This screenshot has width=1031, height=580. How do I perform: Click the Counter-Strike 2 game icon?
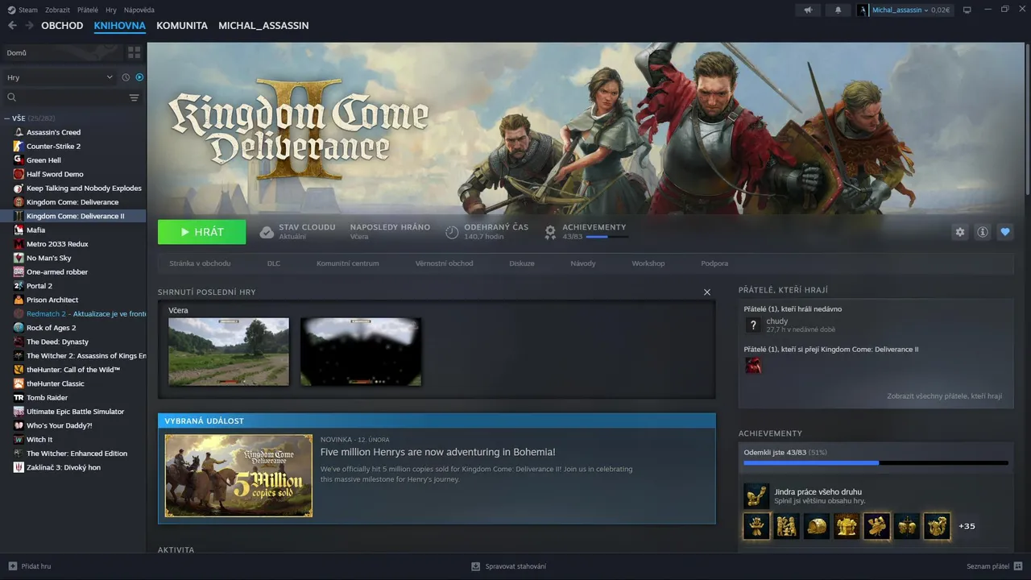point(19,146)
